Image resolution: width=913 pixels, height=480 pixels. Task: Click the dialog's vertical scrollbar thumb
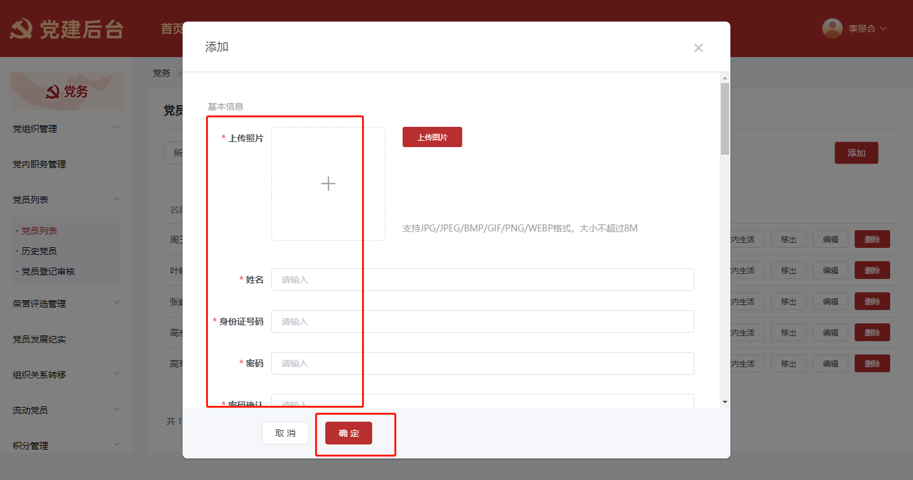[x=725, y=119]
